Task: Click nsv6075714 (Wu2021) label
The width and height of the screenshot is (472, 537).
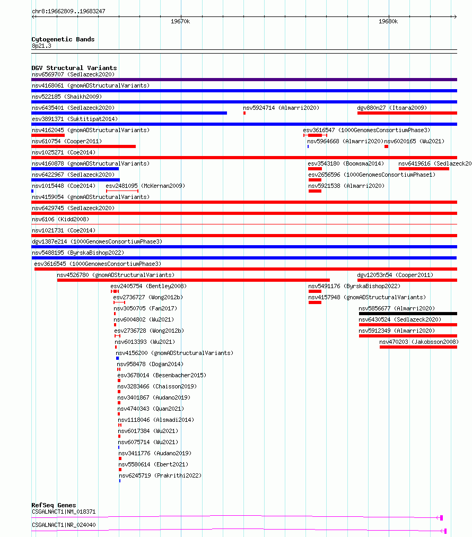Action: pos(148,442)
